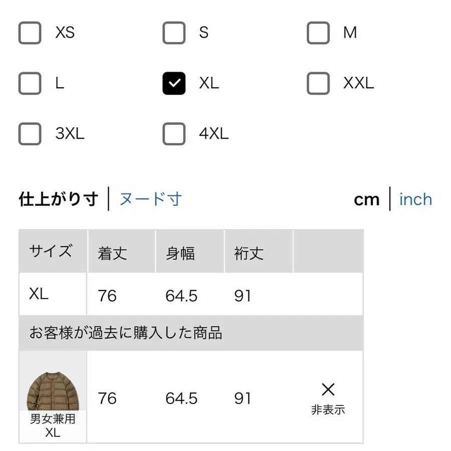
Task: View the 仕上がり寸 (finished measurements) tab
Action: coord(57,198)
